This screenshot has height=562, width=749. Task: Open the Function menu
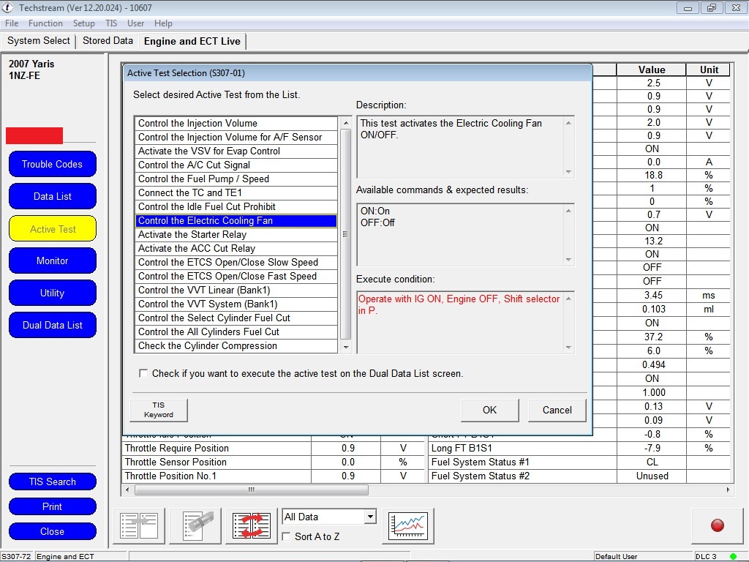click(x=45, y=23)
